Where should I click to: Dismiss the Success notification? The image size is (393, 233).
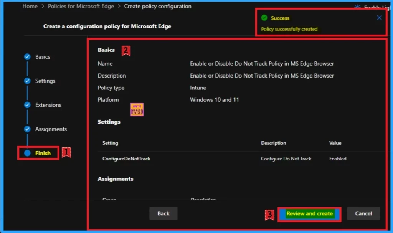pos(379,18)
